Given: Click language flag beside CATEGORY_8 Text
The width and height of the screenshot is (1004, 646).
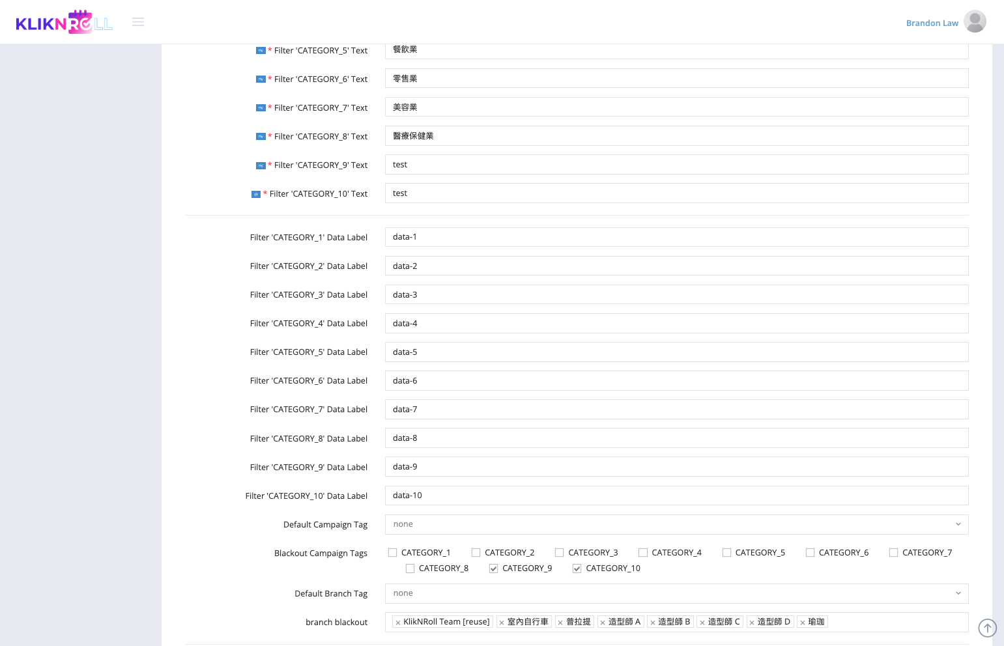Looking at the screenshot, I should (261, 136).
